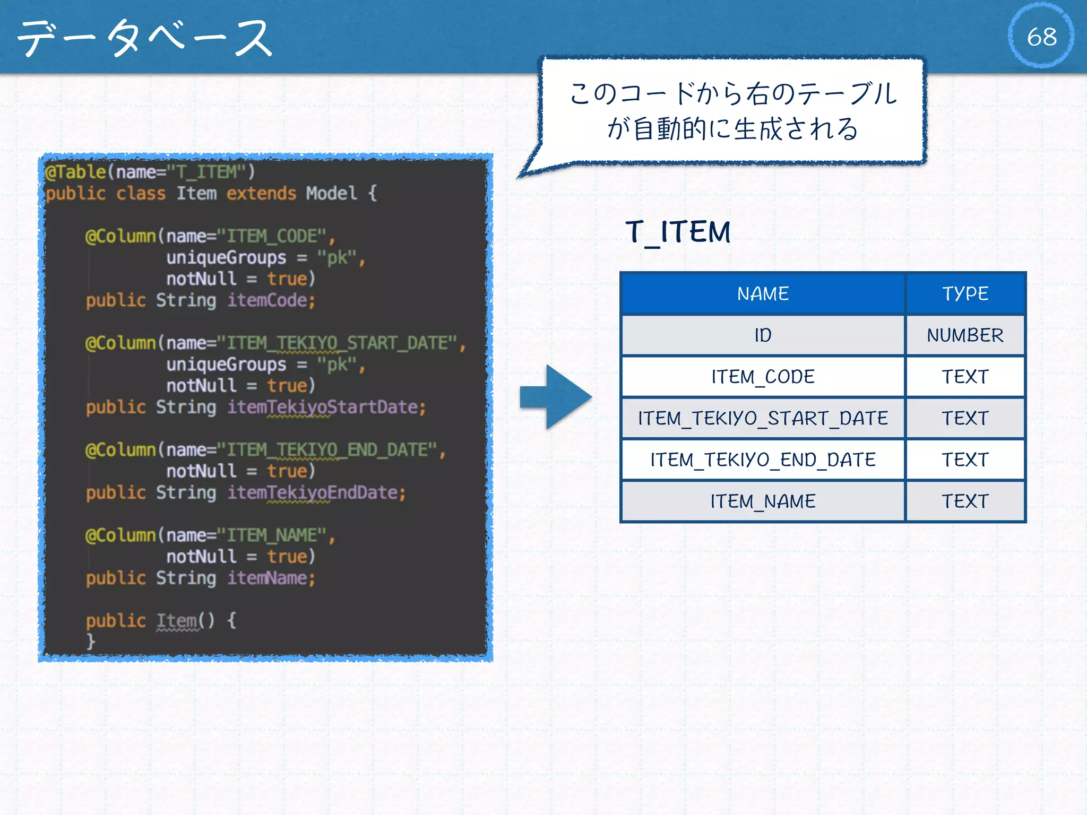The width and height of the screenshot is (1087, 815).
Task: Select the ID table cell
Action: click(762, 335)
